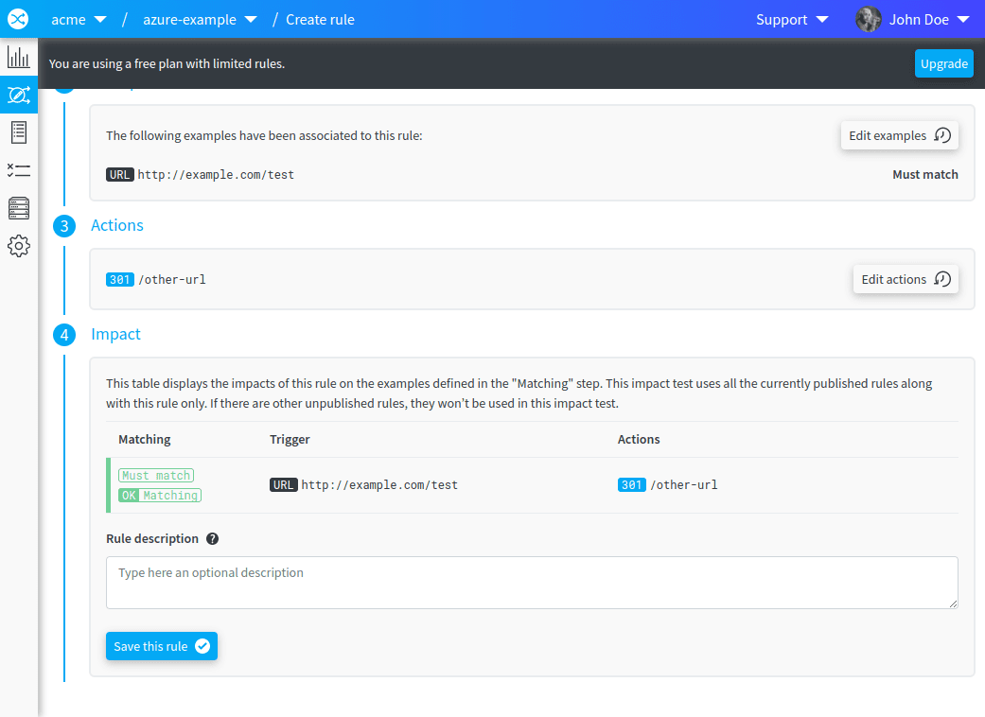Click the Save this rule button
Screen dimensions: 985x717
click(x=162, y=646)
